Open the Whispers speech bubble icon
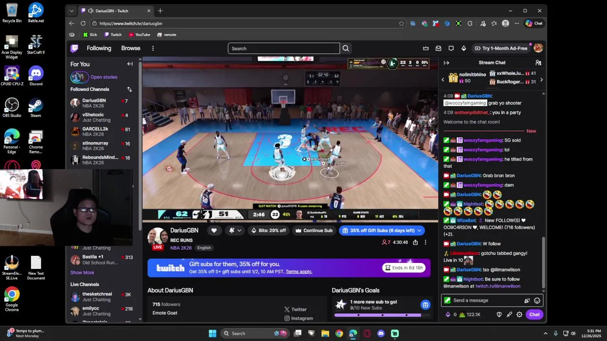Viewport: 607px width, 341px height. pos(451,48)
